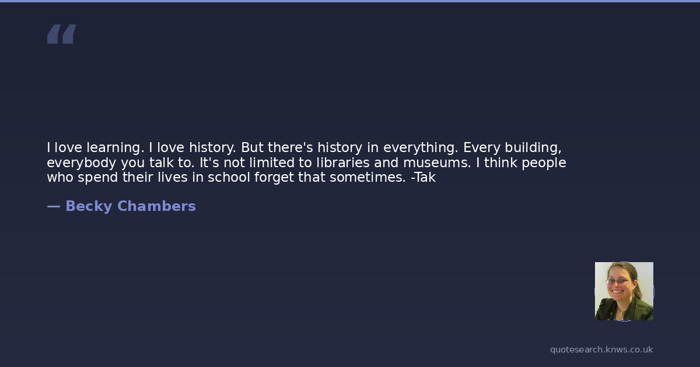Click the dash before Becky Chambers
The width and height of the screenshot is (700, 367).
click(x=53, y=206)
